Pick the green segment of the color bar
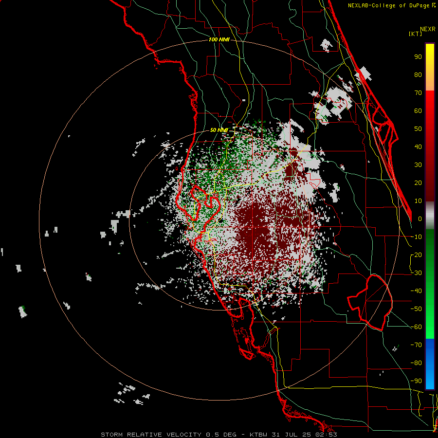The width and height of the screenshot is (438, 438). (x=430, y=284)
